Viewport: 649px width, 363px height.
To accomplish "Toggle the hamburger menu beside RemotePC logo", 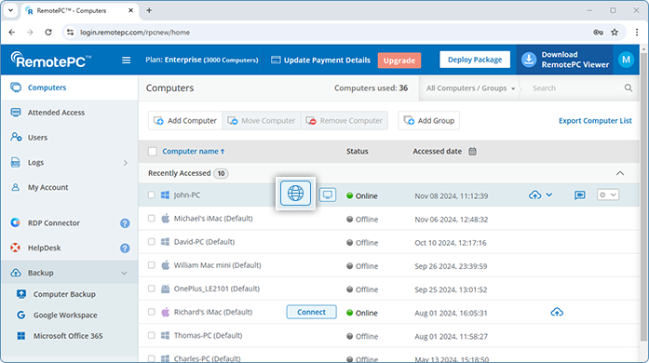I will (x=127, y=60).
